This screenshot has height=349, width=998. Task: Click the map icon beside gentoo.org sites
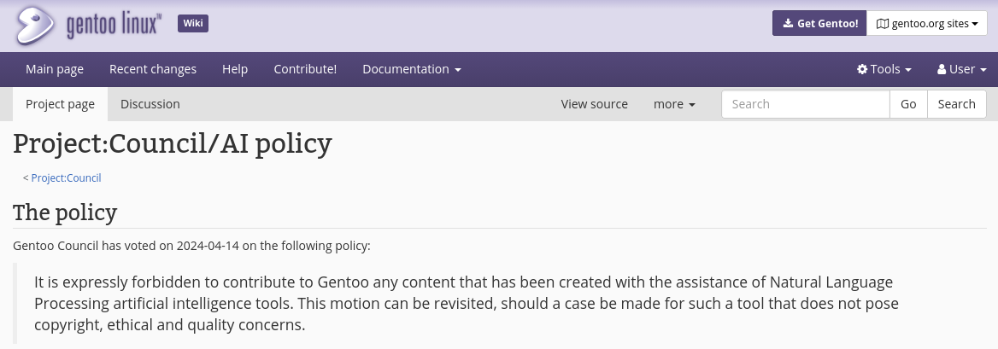pos(882,24)
